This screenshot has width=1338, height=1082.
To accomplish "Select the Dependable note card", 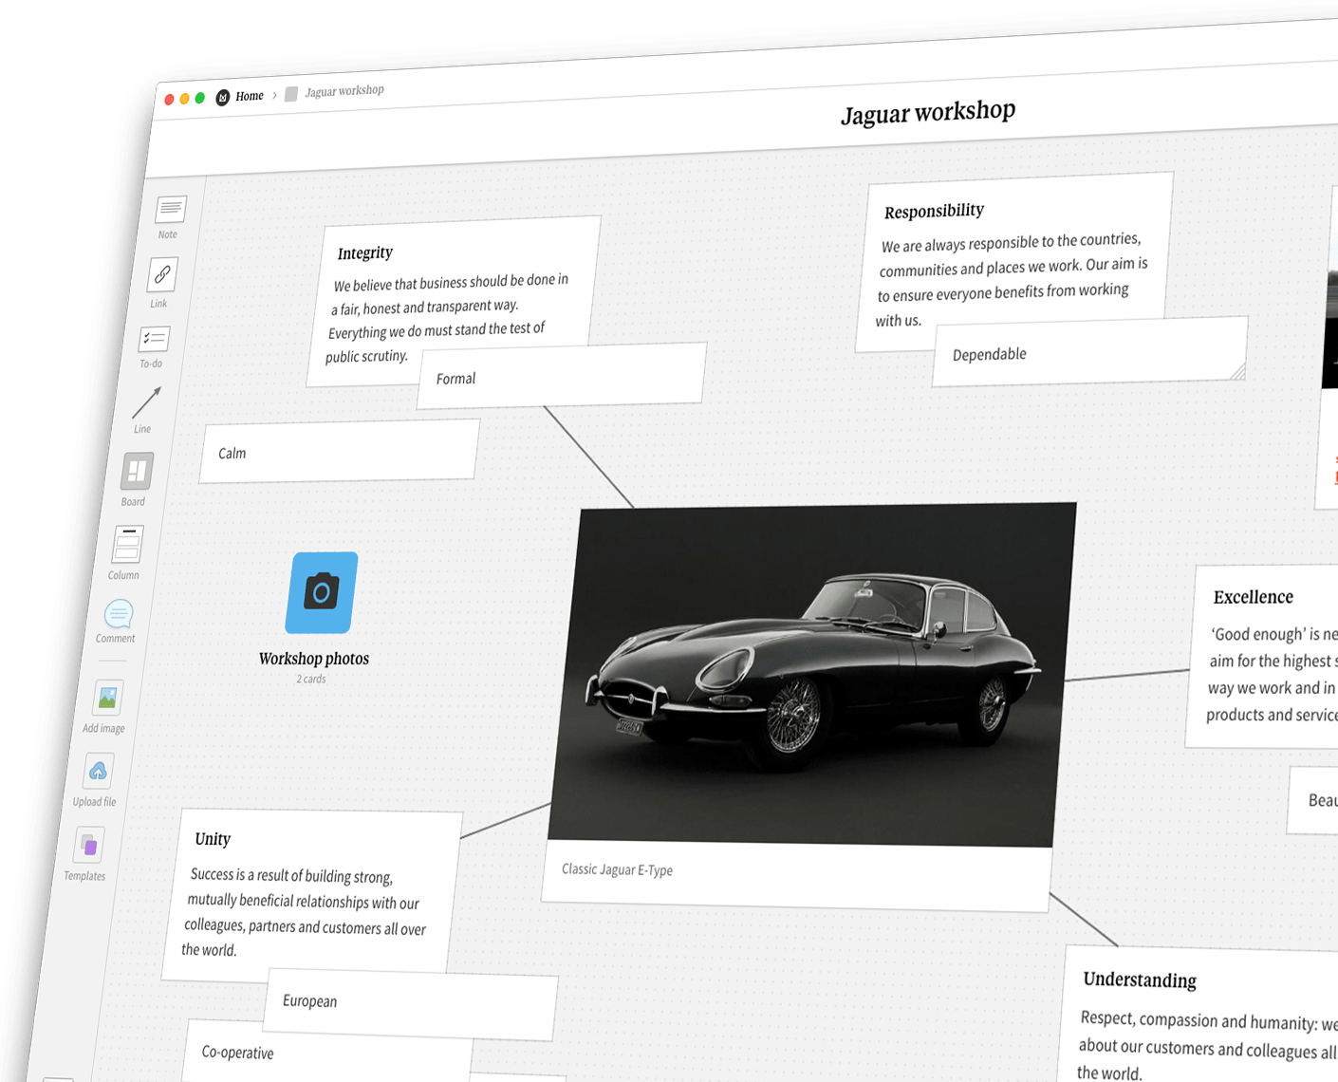I will [1089, 351].
